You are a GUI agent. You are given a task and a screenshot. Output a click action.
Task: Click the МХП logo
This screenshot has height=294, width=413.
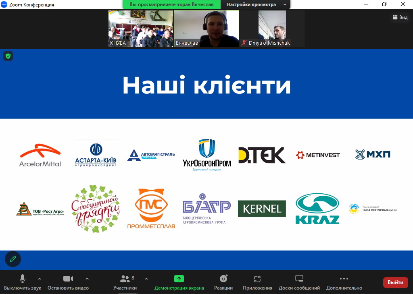pyautogui.click(x=373, y=154)
